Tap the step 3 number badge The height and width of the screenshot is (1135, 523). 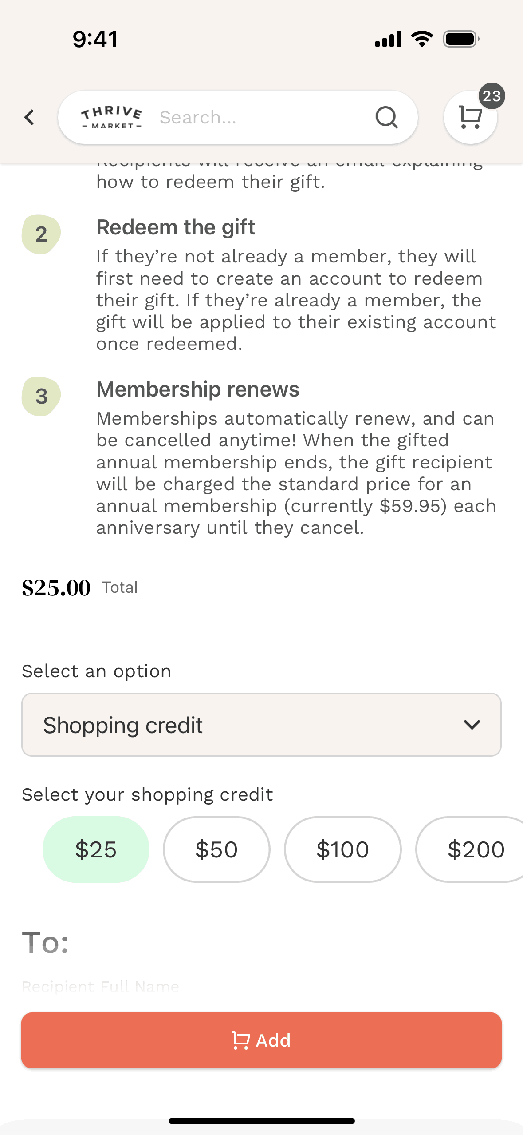[41, 397]
